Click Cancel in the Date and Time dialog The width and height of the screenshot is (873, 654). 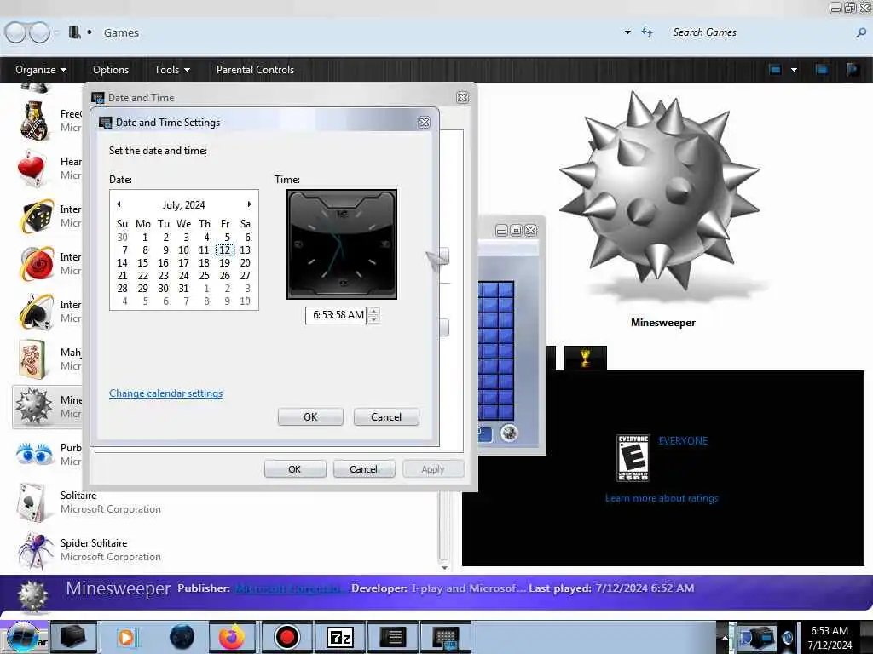[x=363, y=469]
